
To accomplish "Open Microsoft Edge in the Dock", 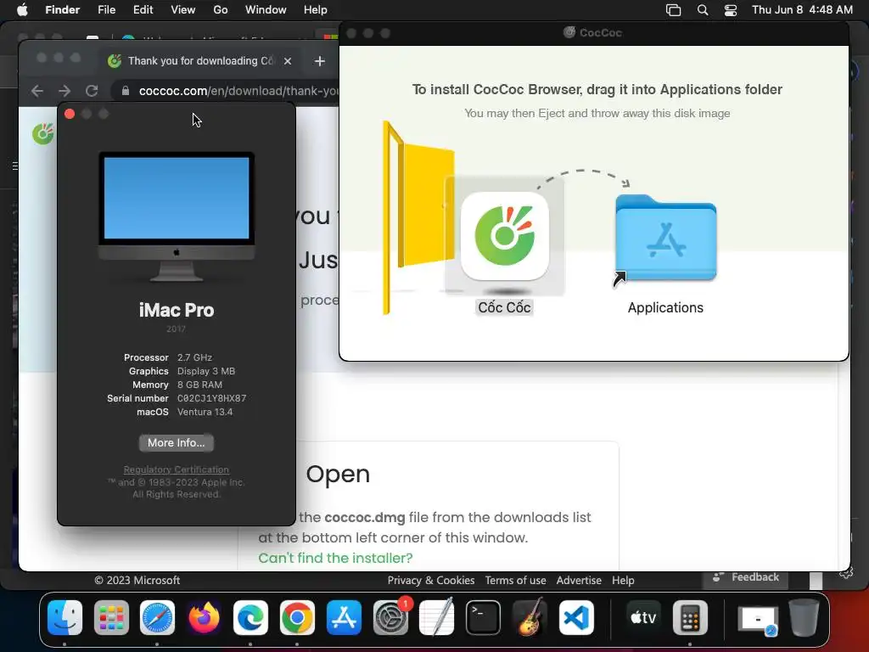I will click(x=250, y=617).
